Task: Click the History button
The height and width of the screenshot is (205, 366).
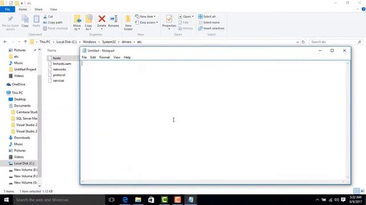Action: (x=185, y=28)
